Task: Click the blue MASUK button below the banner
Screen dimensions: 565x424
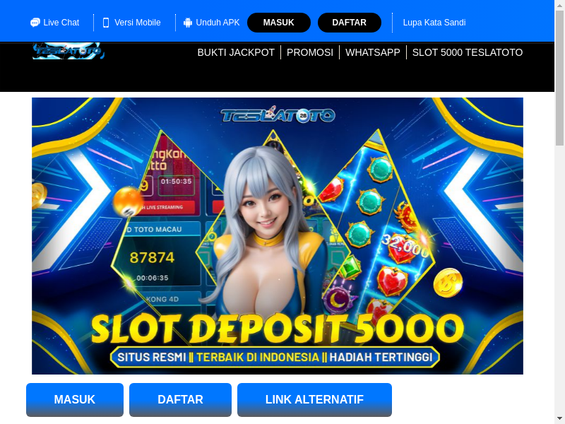Action: (x=75, y=399)
